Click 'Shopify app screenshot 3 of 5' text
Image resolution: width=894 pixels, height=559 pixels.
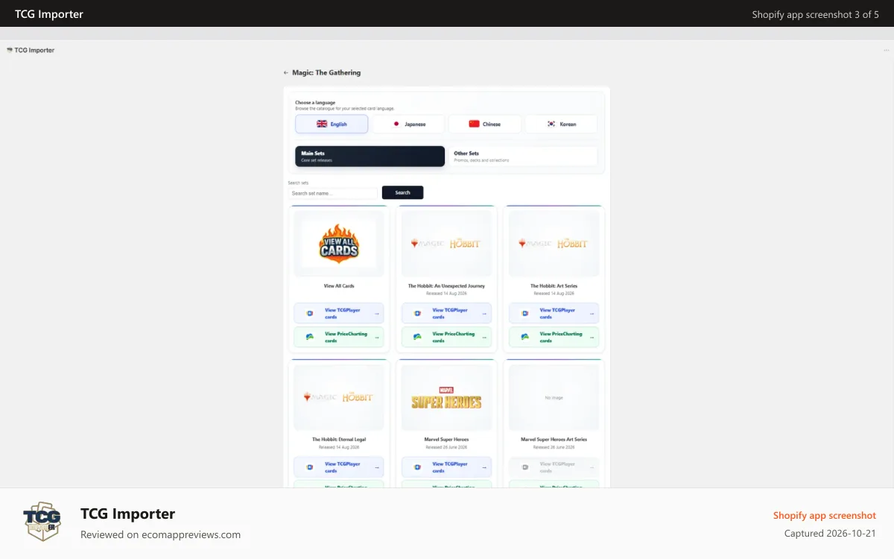coord(815,14)
